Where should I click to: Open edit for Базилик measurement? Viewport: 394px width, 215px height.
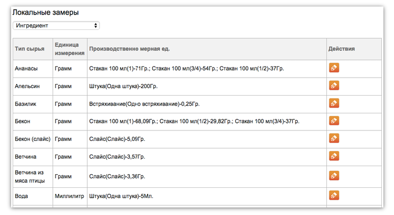(334, 103)
